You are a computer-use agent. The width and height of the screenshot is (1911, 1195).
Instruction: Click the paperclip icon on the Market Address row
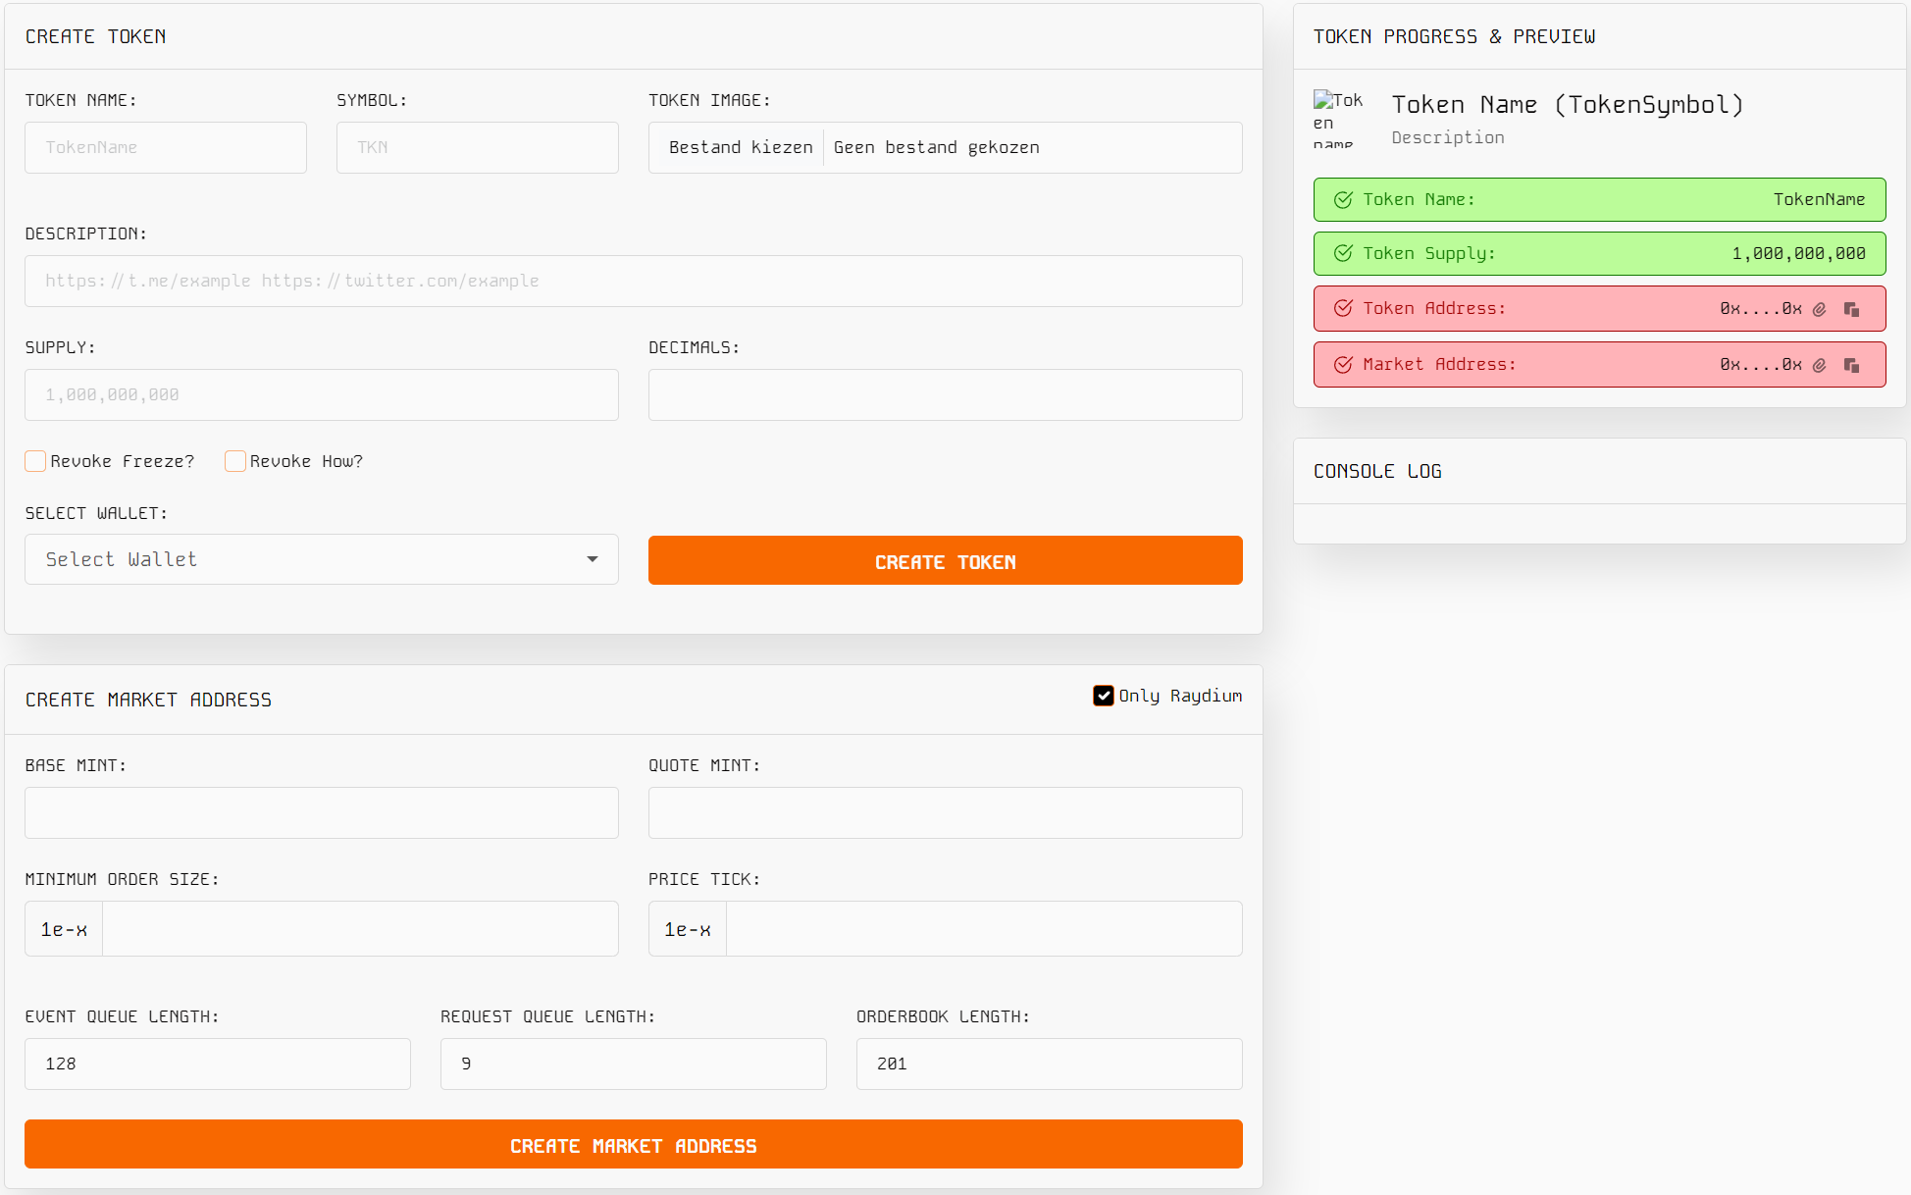(1820, 364)
